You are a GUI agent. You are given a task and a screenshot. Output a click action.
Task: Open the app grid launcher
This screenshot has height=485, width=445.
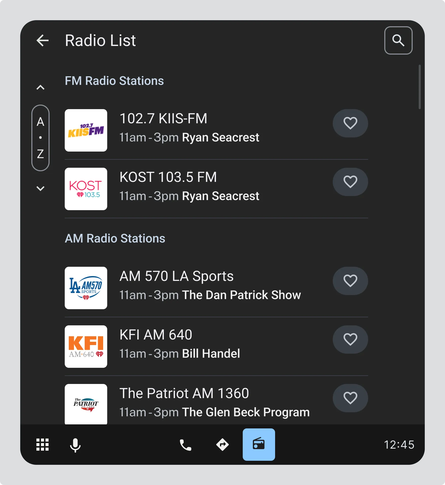point(42,444)
